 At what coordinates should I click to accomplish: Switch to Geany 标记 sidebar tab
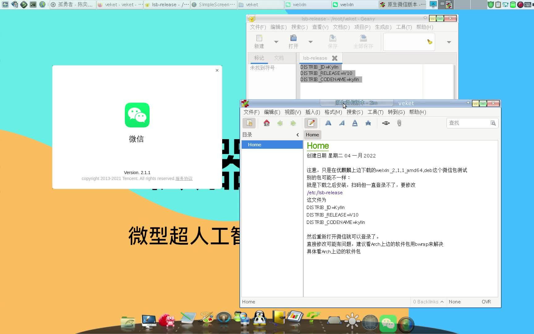click(259, 58)
